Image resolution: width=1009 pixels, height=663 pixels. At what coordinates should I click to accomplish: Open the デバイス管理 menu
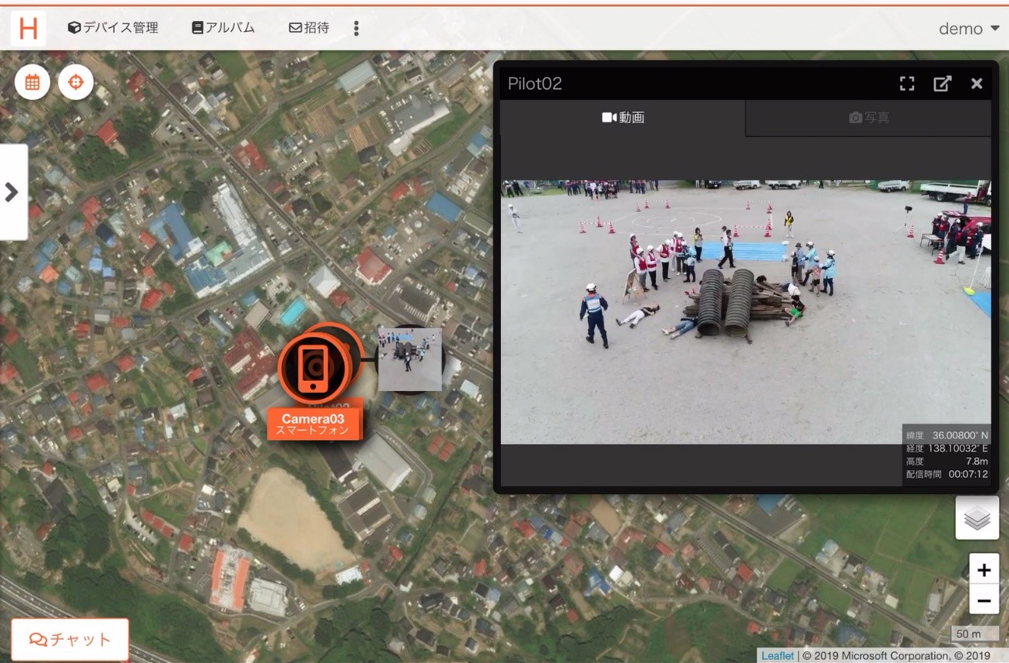113,27
